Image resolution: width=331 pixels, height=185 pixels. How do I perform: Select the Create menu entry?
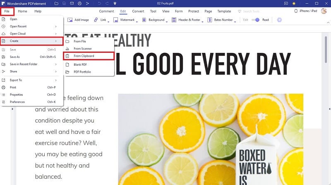[x=32, y=41]
